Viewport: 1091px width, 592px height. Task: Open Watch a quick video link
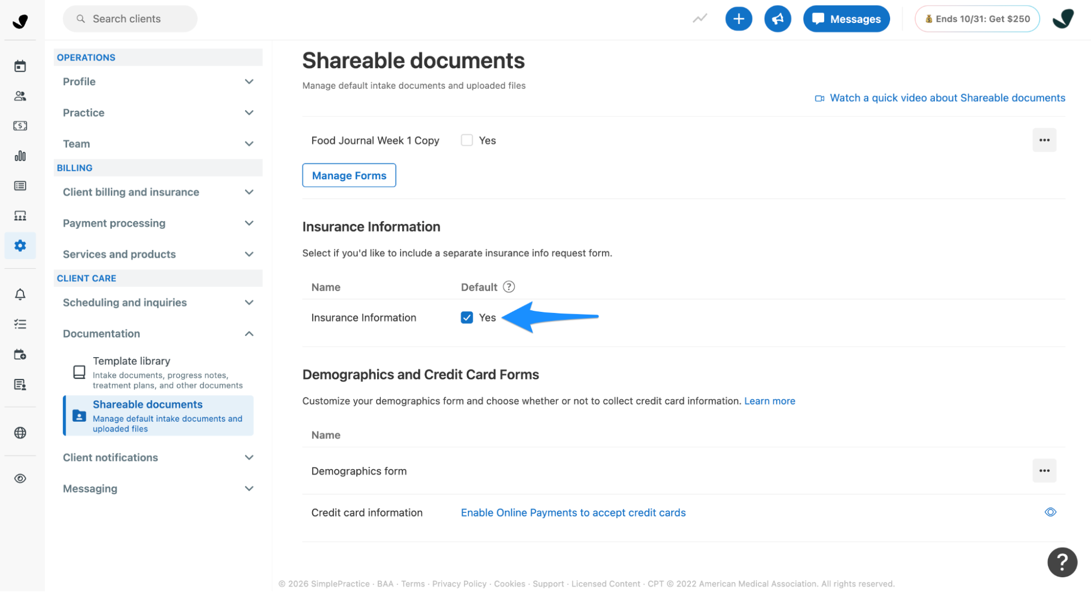[940, 98]
